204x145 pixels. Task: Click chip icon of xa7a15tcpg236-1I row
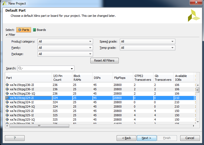pos(7,89)
